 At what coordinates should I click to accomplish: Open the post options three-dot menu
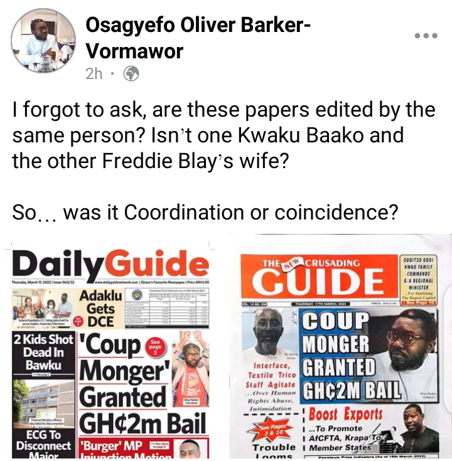[426, 36]
